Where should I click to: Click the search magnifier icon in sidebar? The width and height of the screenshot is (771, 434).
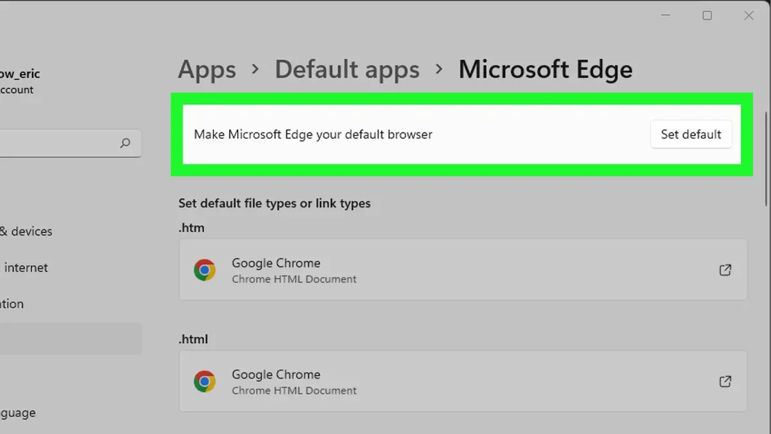pos(125,143)
